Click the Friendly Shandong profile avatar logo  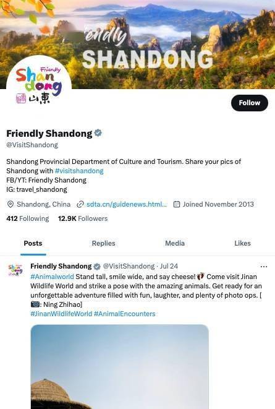pos(39,86)
